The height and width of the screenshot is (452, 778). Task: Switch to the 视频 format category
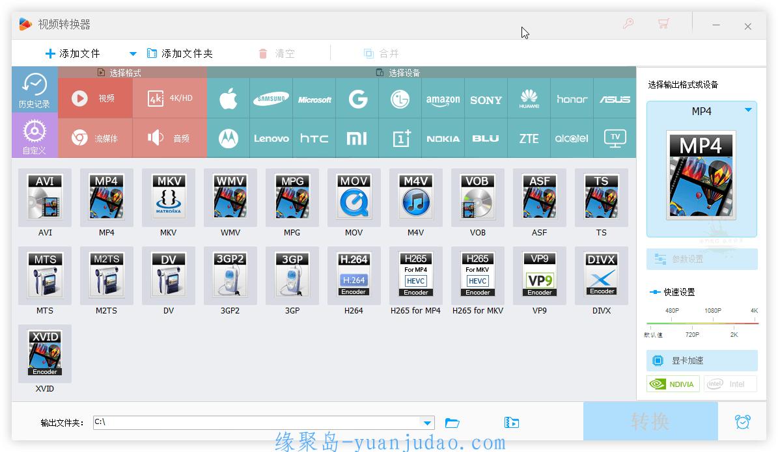tap(95, 98)
